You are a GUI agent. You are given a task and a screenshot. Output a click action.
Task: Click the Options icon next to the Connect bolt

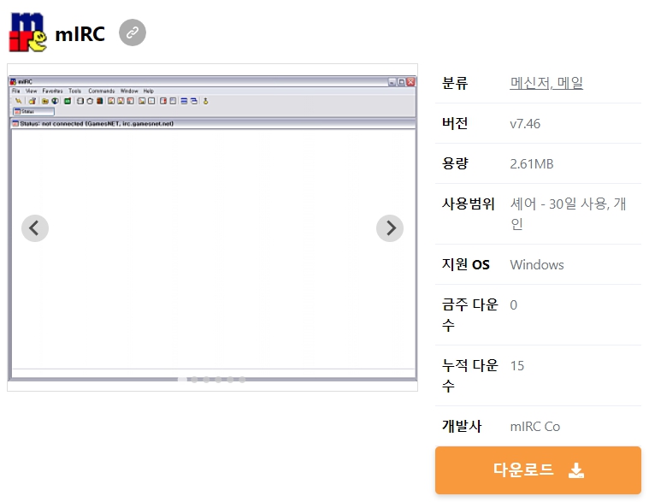(32, 101)
